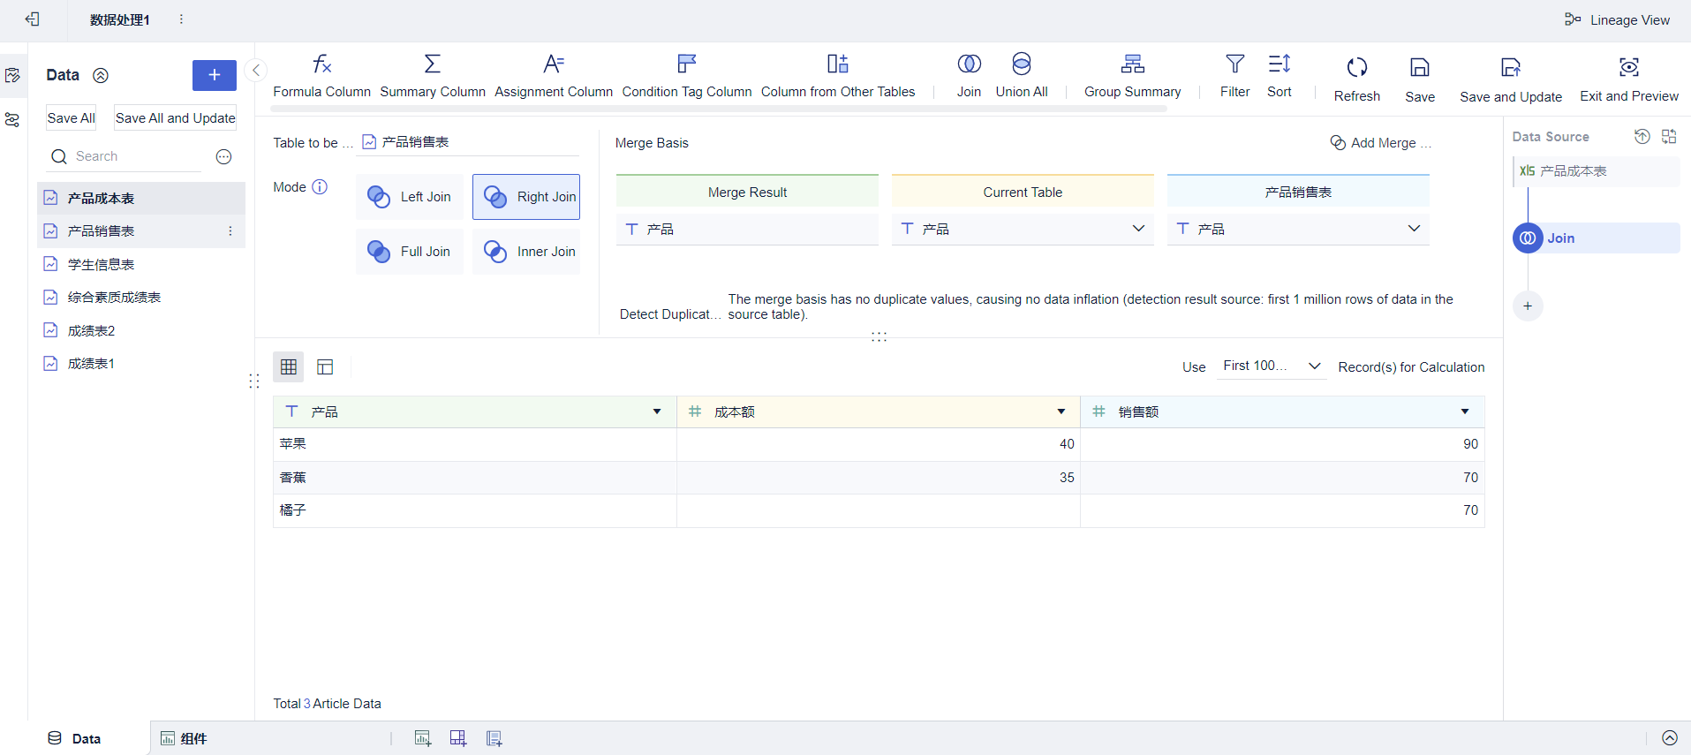Open the First 100 records dropdown

(x=1271, y=366)
